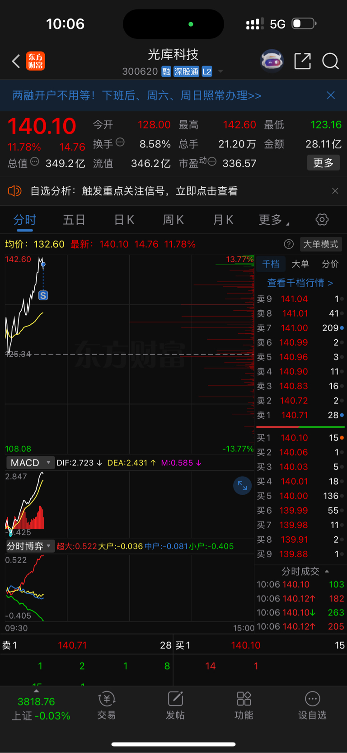347x753 pixels.
Task: Tap info icon beside 总值
Action: (35, 162)
